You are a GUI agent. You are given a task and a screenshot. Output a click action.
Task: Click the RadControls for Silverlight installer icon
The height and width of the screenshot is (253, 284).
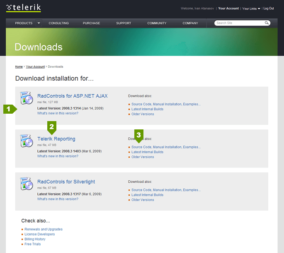coord(27,184)
